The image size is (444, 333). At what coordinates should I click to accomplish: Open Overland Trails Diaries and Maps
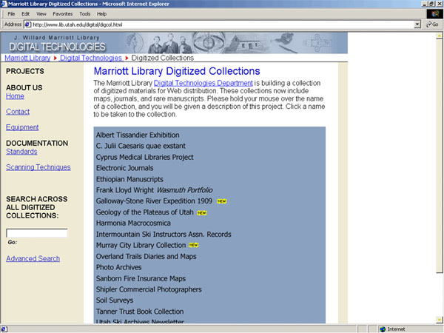click(x=146, y=257)
